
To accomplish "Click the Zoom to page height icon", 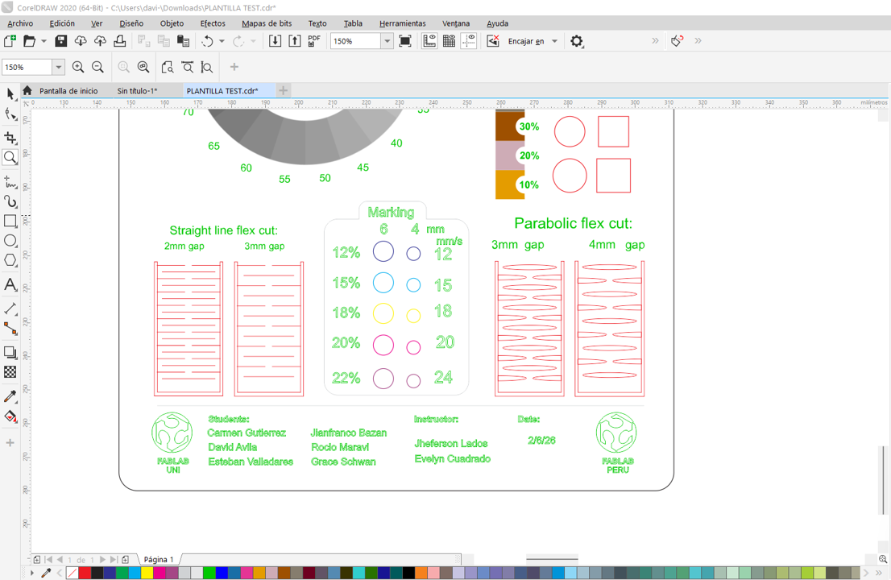I will [207, 67].
